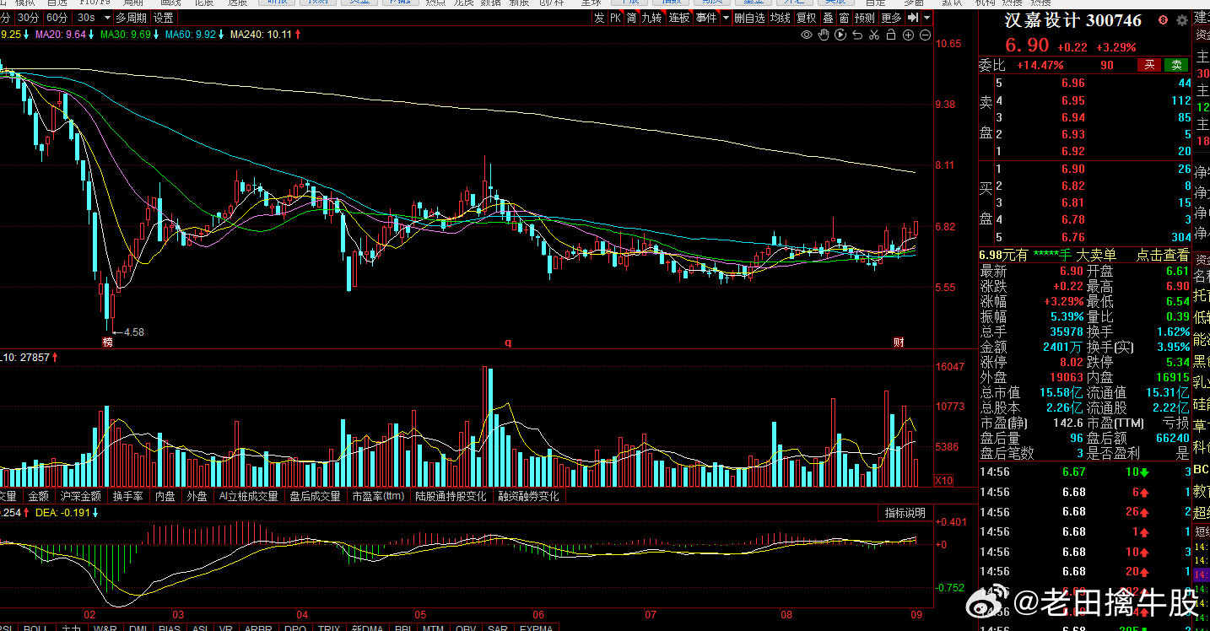1210x631 pixels.
Task: Select the 金额 volume sub-tab
Action: click(x=38, y=497)
